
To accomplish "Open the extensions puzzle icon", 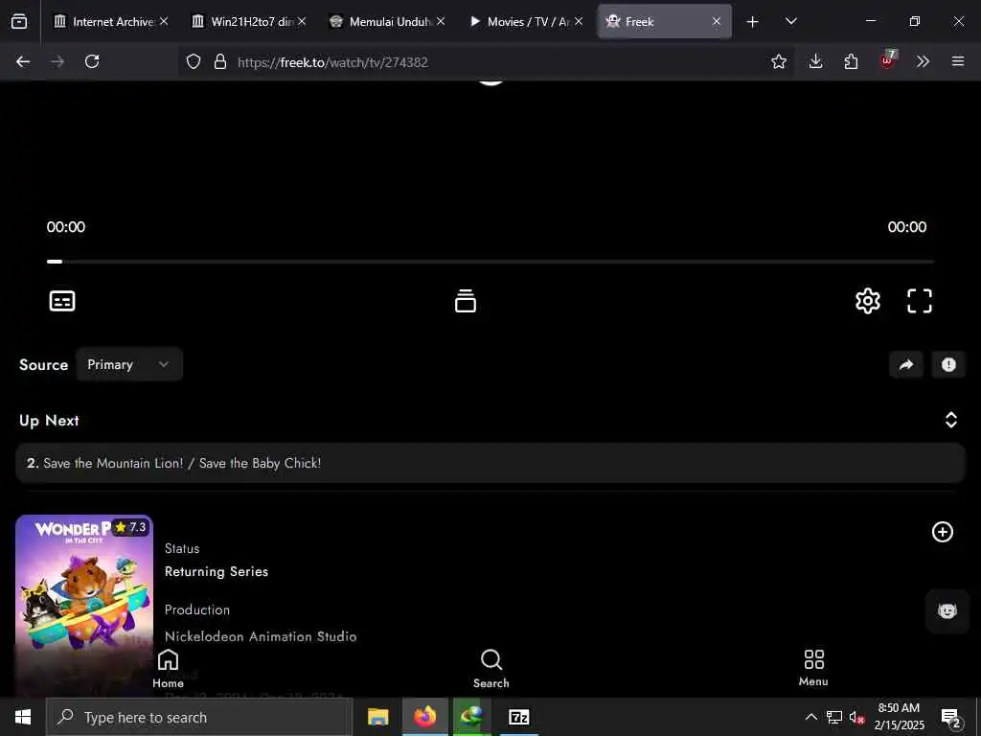I will coord(851,61).
